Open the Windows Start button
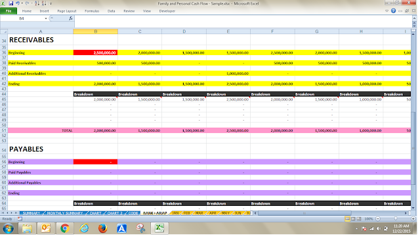Screen dimensions: 420x238 (x=9, y=228)
